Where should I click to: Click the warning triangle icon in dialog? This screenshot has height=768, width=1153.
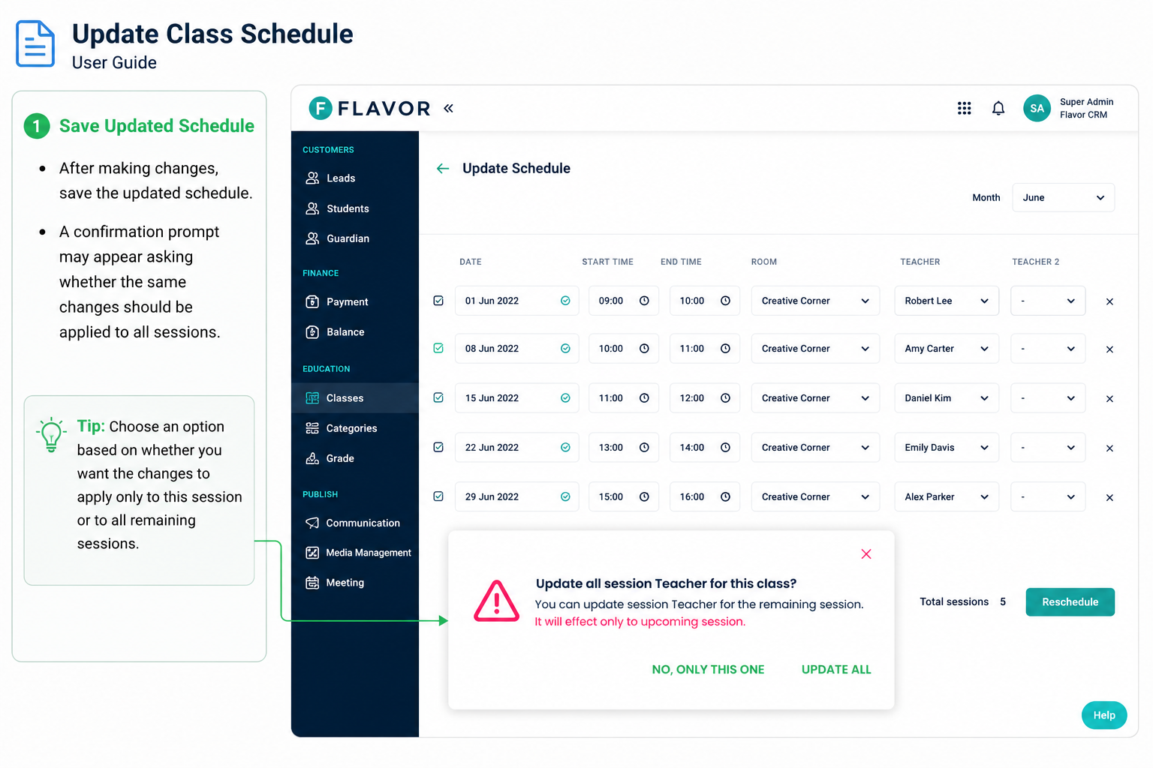point(496,601)
